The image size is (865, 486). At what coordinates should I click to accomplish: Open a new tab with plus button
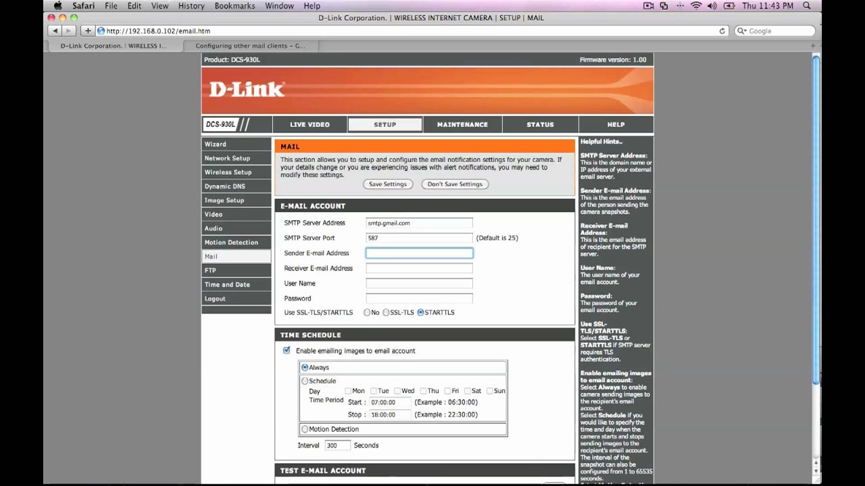812,46
